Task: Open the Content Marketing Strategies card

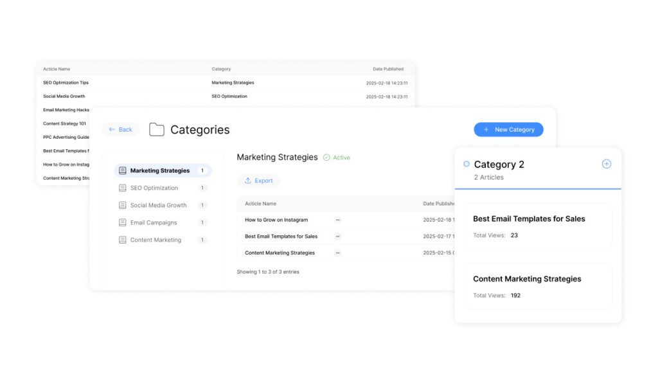Action: pos(537,286)
